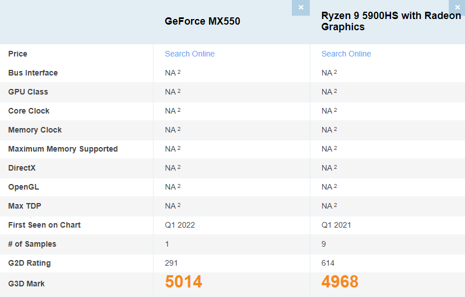Screen dimensions: 465x297
Task: Click the 5014 G3D Mark score
Action: (184, 282)
